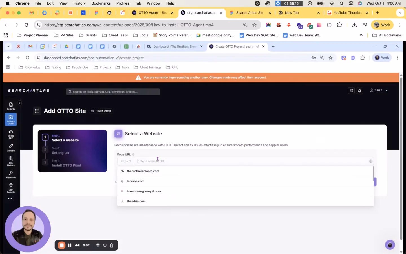The height and width of the screenshot is (254, 406).
Task: Click the notifications bell icon
Action: [359, 91]
